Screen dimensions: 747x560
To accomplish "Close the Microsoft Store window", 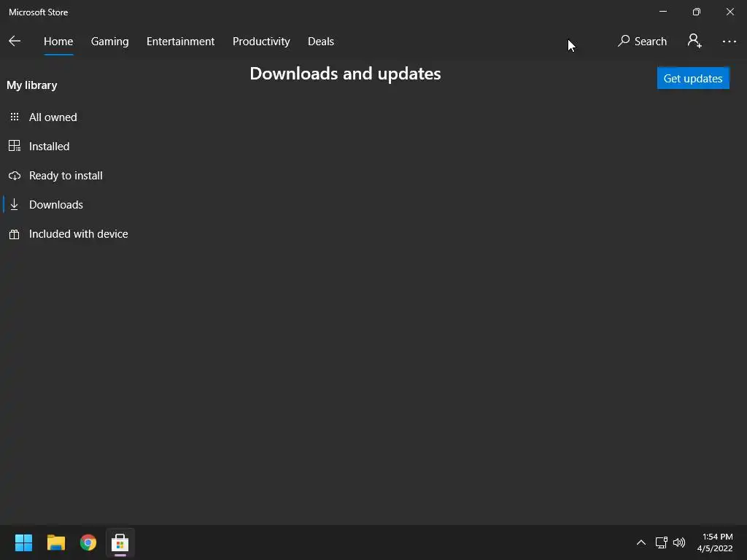I will click(x=729, y=12).
